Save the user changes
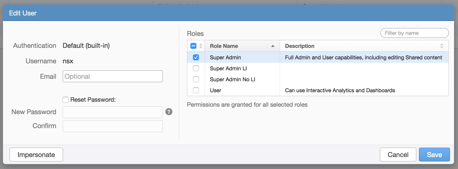This screenshot has height=169, width=458. point(434,155)
